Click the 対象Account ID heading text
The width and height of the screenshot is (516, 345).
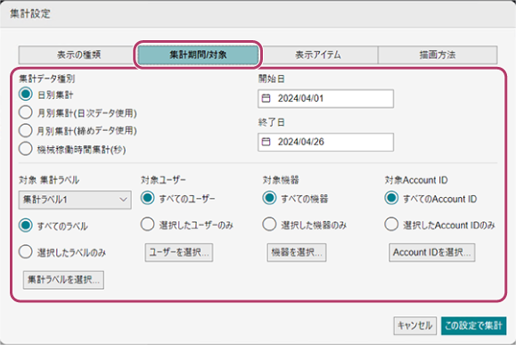point(416,180)
